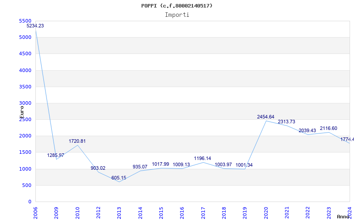Click the x-axis year 2012

pos(98,213)
